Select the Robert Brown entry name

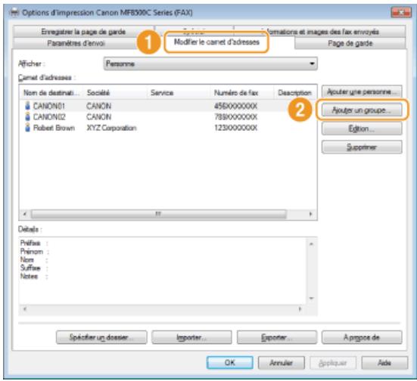tap(54, 128)
